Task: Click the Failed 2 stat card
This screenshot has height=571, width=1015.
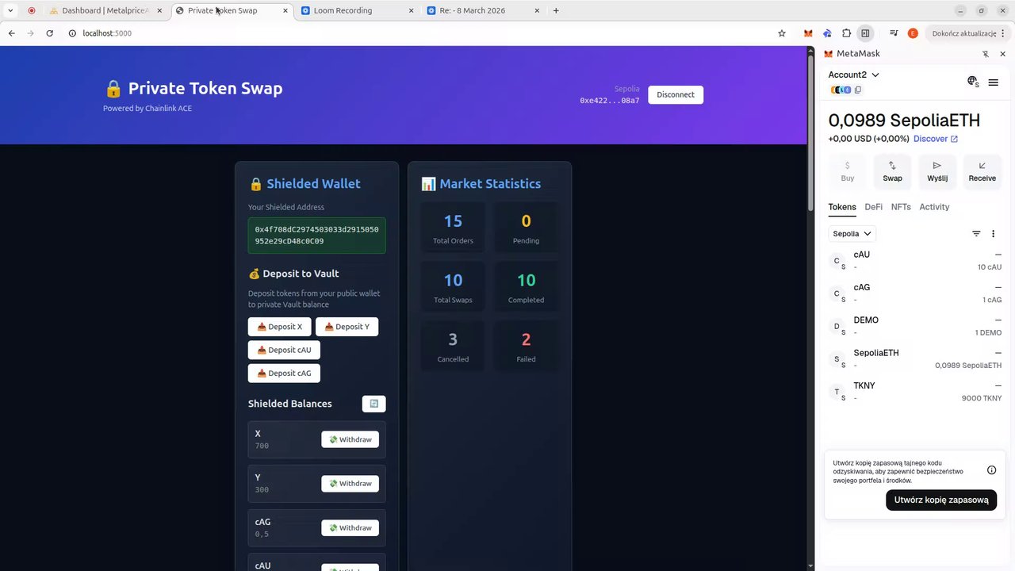Action: [x=526, y=346]
